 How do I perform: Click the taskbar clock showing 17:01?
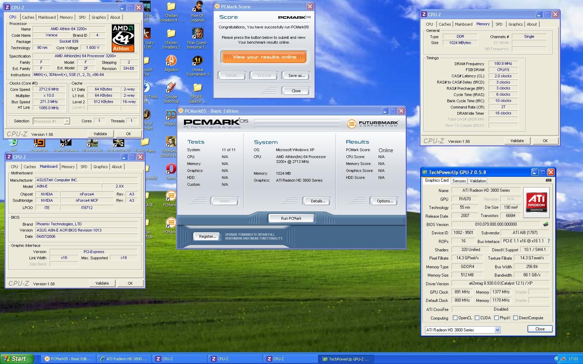pos(573,359)
